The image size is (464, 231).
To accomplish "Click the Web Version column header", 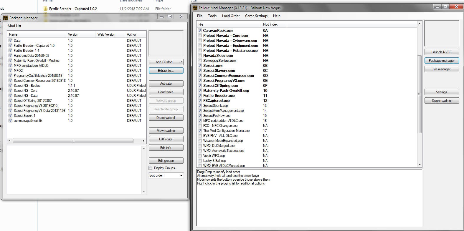I will (110, 34).
